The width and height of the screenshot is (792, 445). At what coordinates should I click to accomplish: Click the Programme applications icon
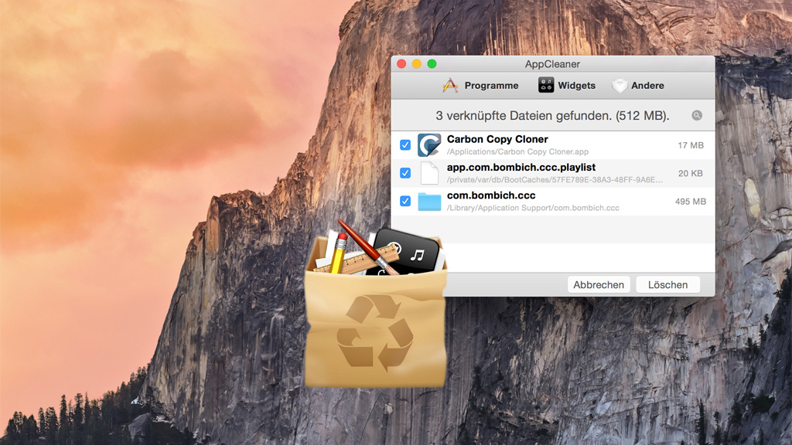pos(450,85)
